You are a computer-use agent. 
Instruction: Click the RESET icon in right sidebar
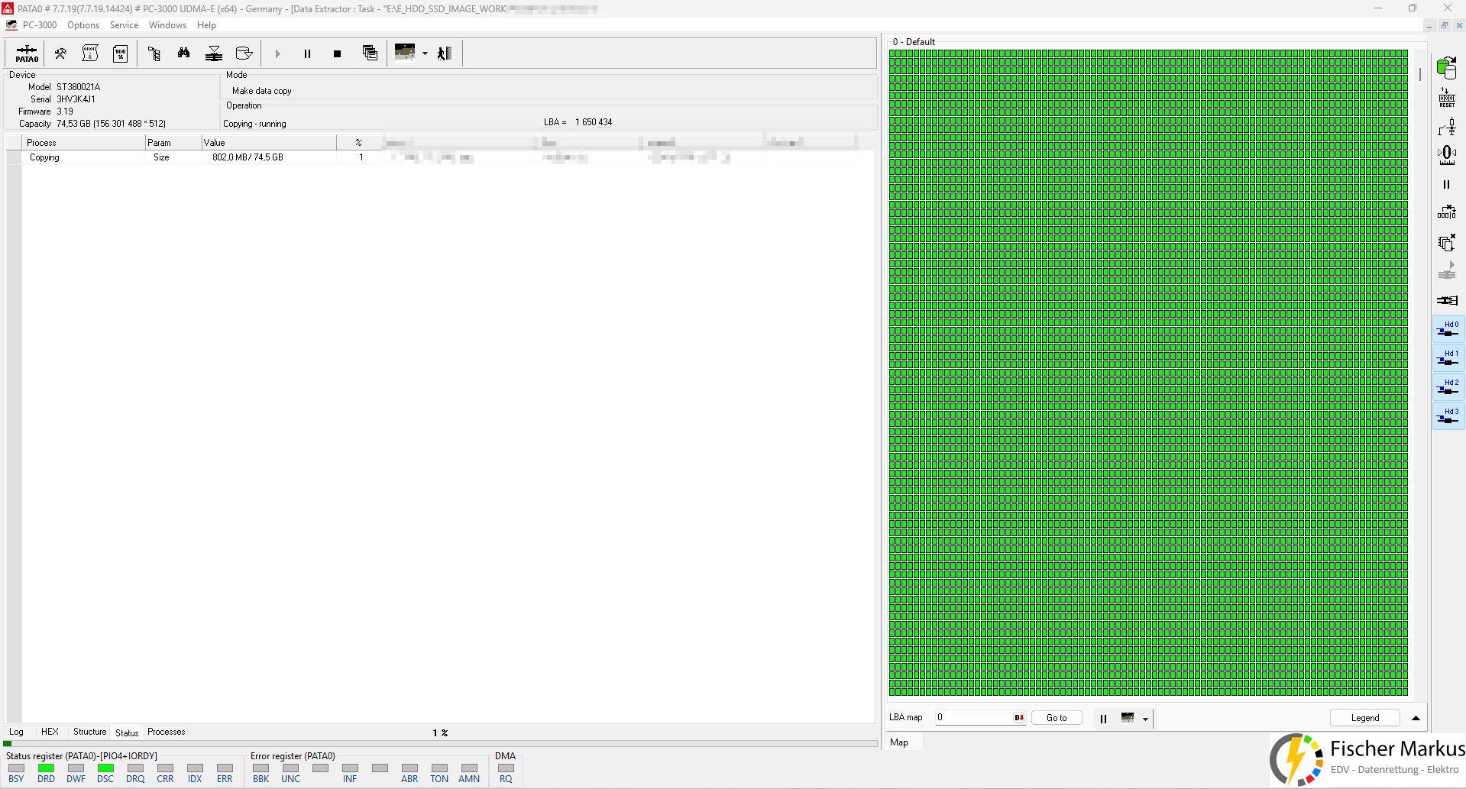click(x=1447, y=98)
